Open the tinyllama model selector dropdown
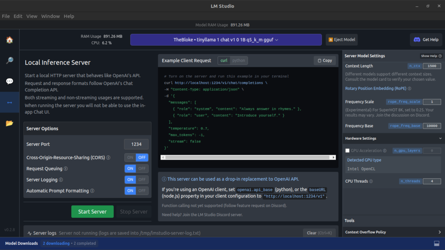Viewport: 445px width, 250px height. pos(226,39)
